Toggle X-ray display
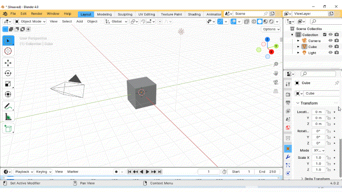The image size is (342, 192). (x=247, y=21)
